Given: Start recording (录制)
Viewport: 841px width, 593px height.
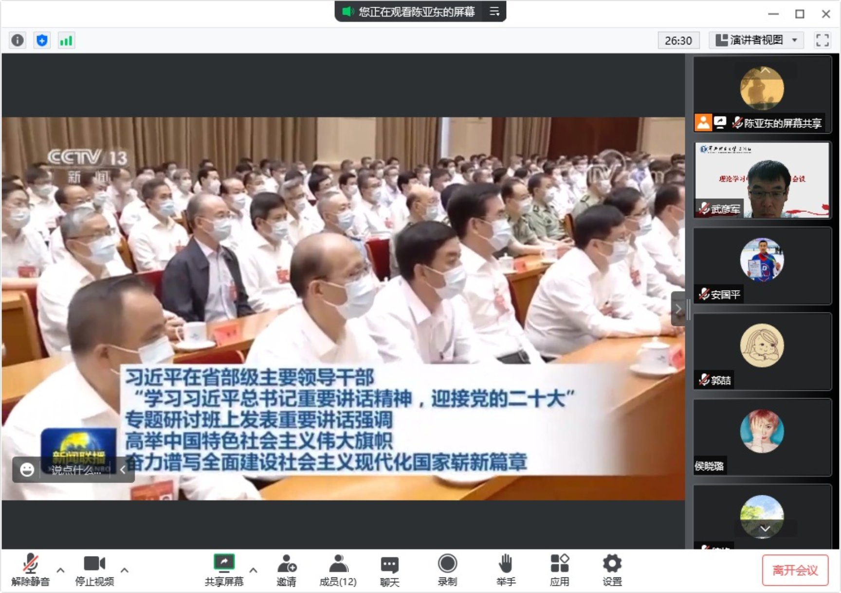Looking at the screenshot, I should (447, 570).
